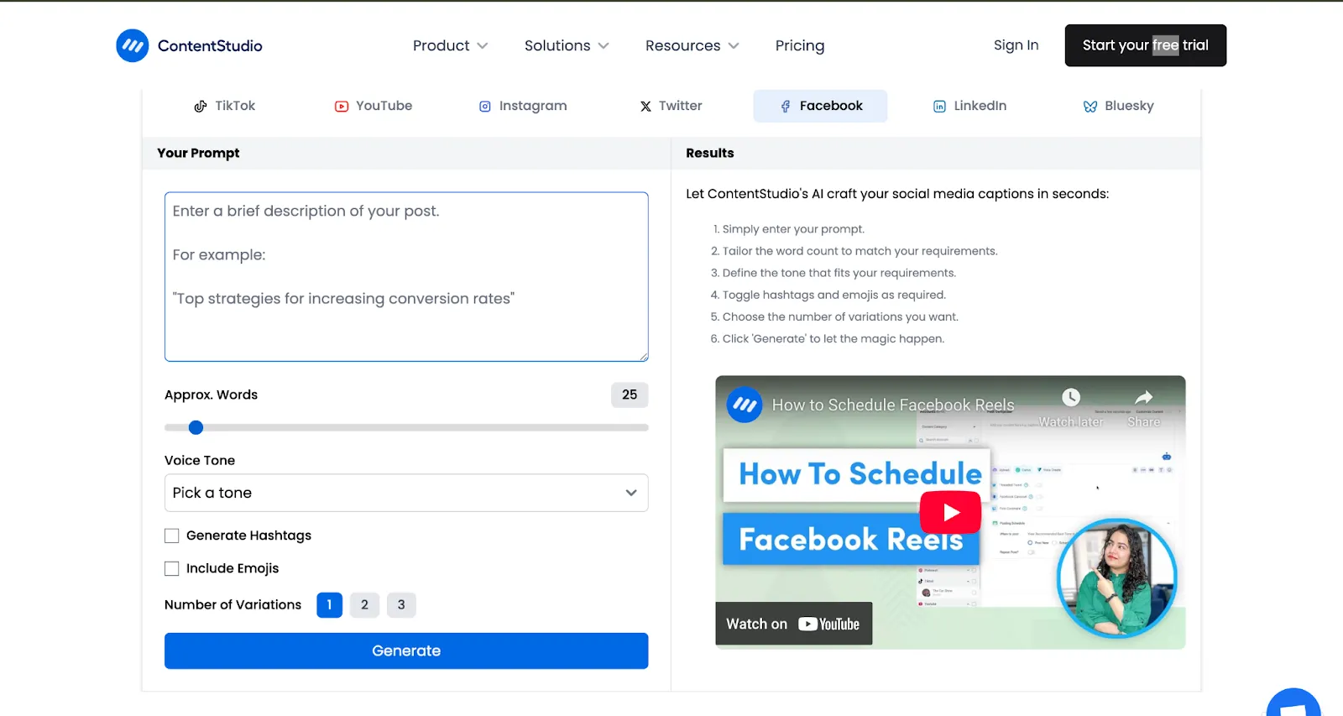Select 3 variations
Viewport: 1343px width, 716px height.
(x=401, y=604)
